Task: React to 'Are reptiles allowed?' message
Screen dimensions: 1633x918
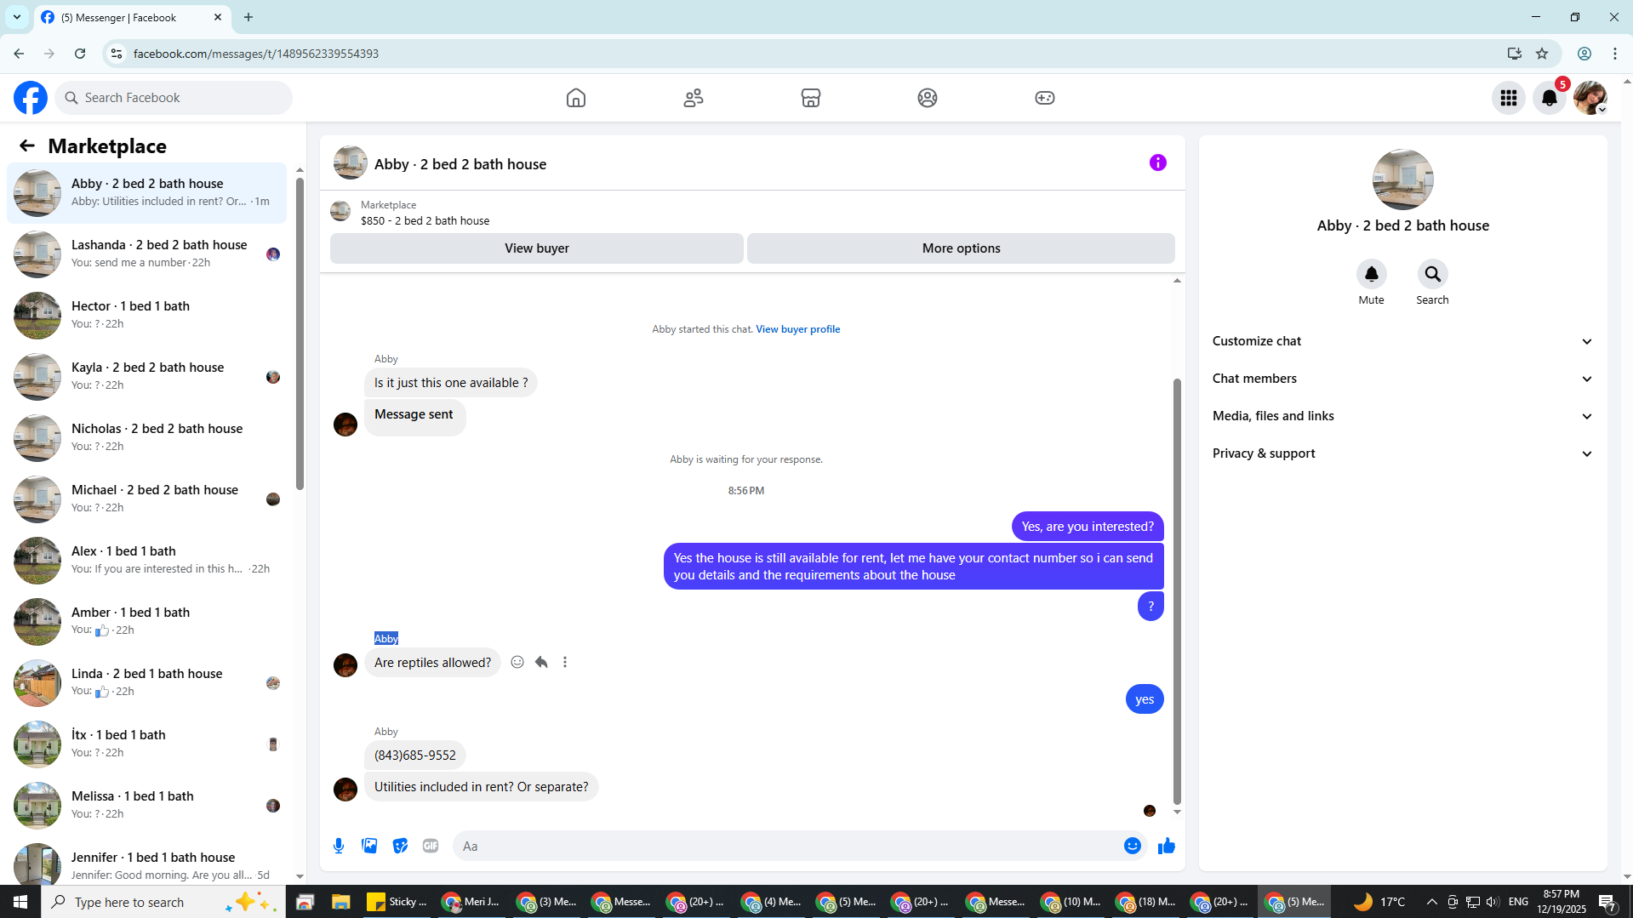Action: coord(517,662)
